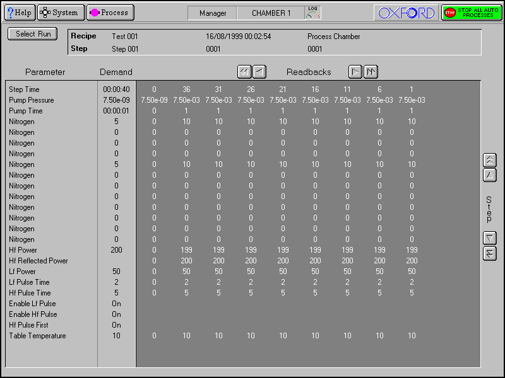Click the Enable Lf Pulse On value
Image resolution: width=505 pixels, height=378 pixels.
point(116,304)
